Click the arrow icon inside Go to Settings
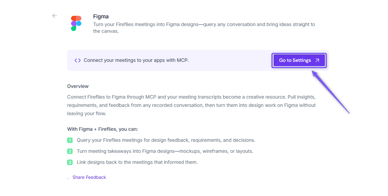Viewport: 388px width, 196px height. point(317,60)
